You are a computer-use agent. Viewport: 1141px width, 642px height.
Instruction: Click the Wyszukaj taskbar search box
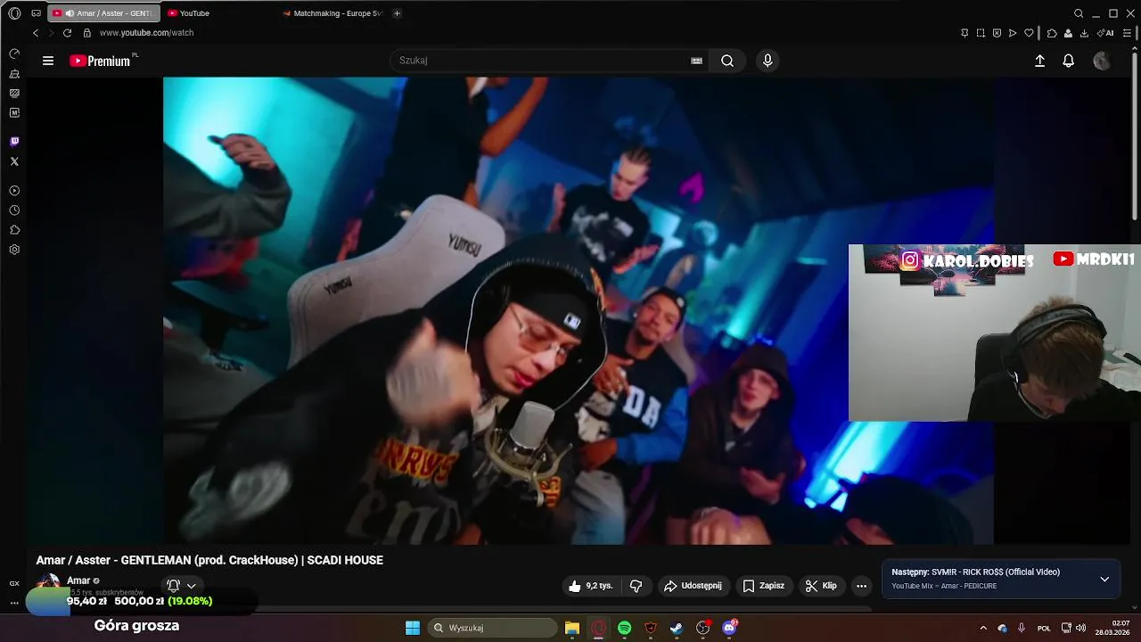pos(493,628)
